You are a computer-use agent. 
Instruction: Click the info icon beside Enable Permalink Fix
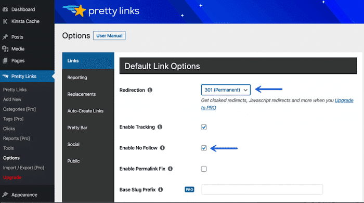click(x=170, y=169)
